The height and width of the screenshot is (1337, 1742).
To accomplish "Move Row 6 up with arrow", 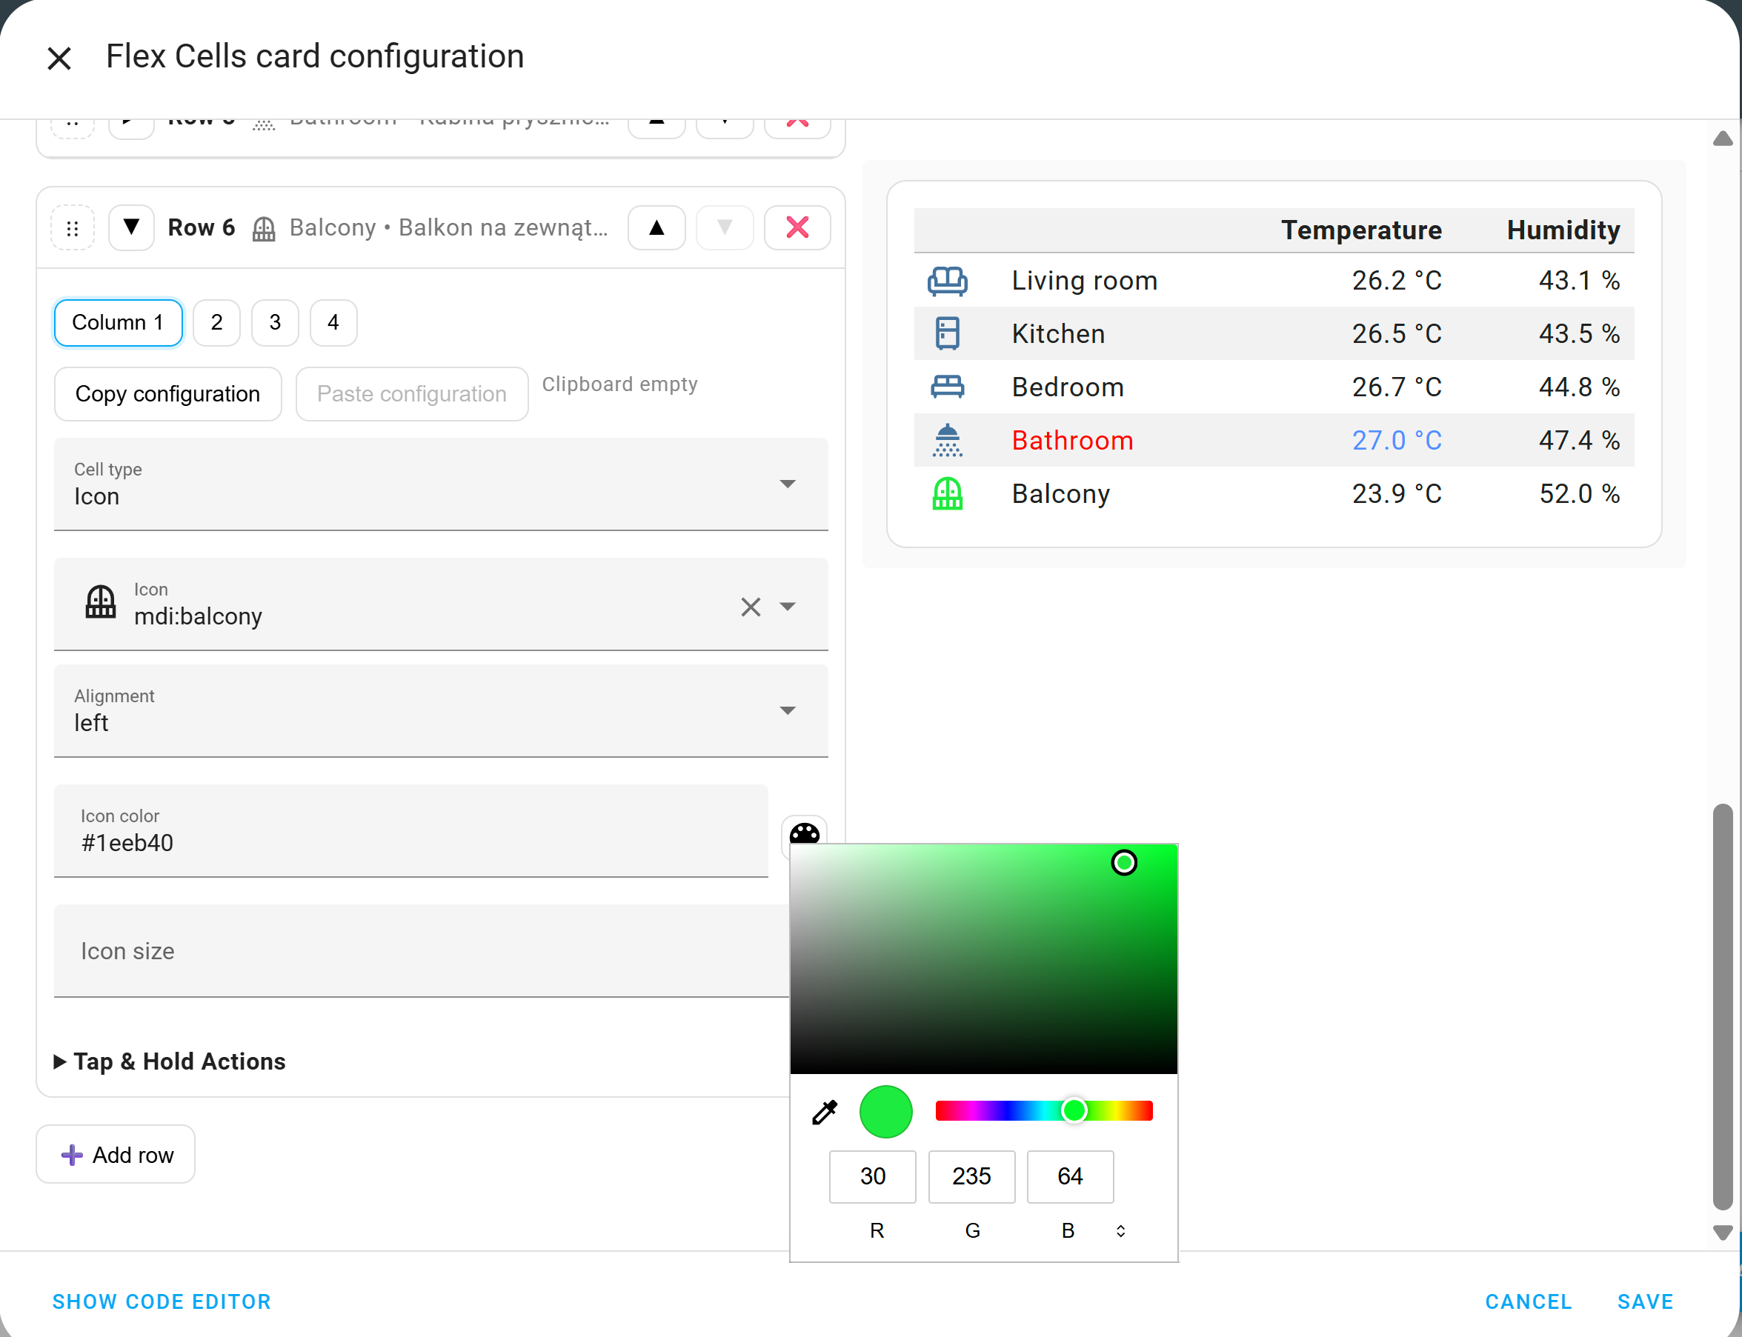I will click(x=656, y=227).
